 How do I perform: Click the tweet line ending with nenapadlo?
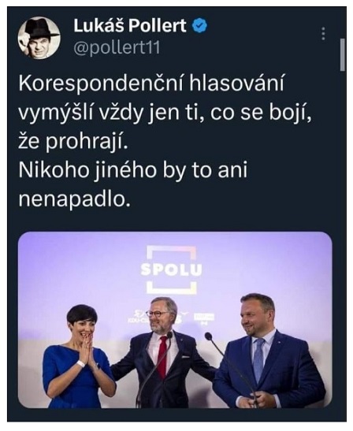[74, 199]
